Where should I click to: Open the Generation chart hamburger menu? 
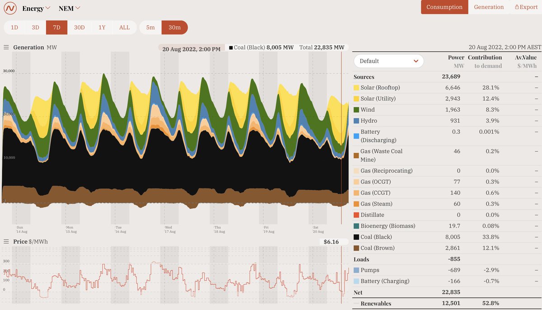point(6,47)
